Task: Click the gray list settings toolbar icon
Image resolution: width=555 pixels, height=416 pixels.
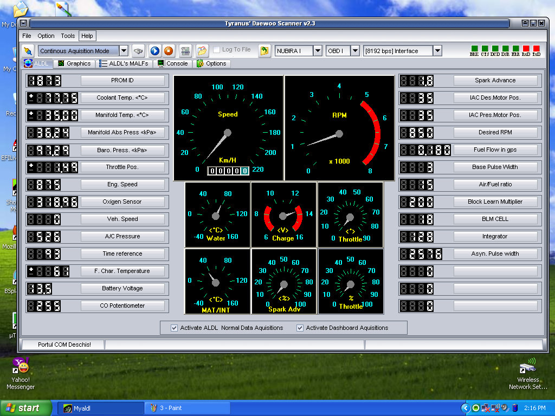Action: coord(185,51)
